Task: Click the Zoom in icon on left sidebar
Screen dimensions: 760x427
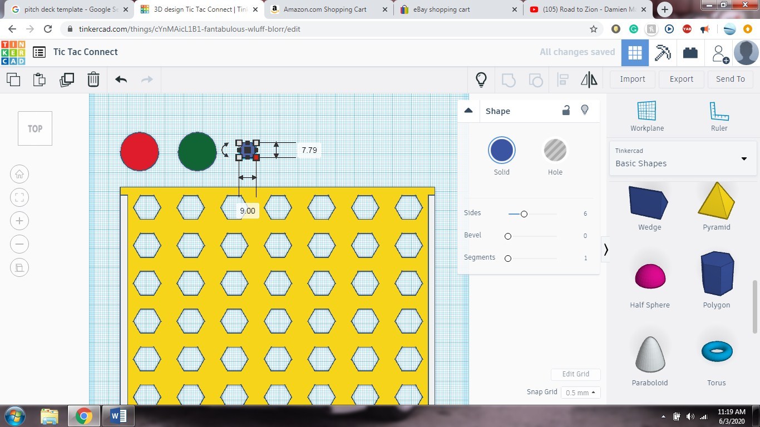Action: (19, 220)
